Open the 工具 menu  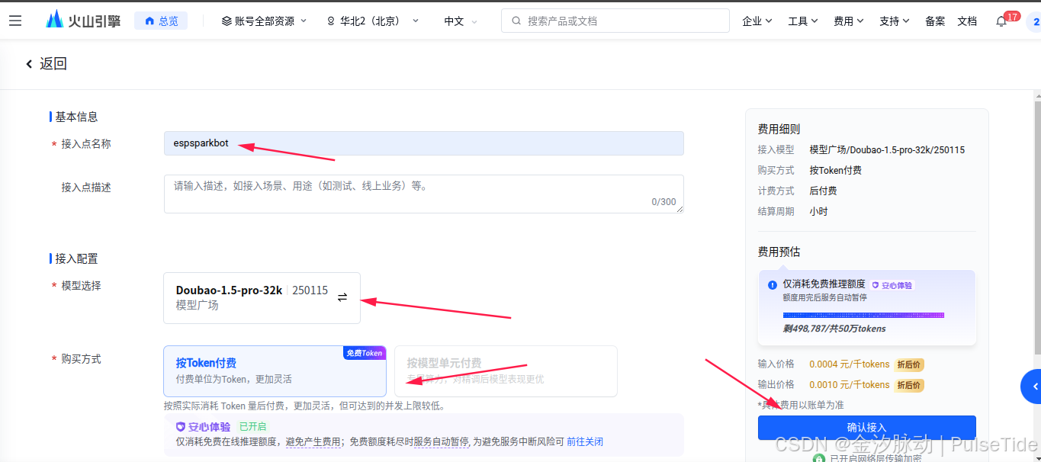[803, 21]
